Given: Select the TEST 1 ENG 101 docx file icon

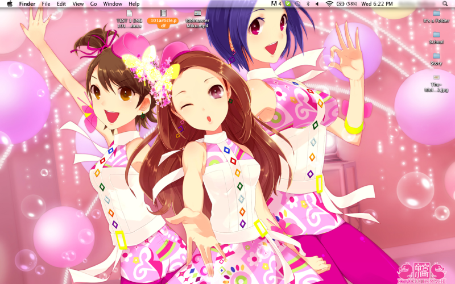Looking at the screenshot, I should [130, 13].
